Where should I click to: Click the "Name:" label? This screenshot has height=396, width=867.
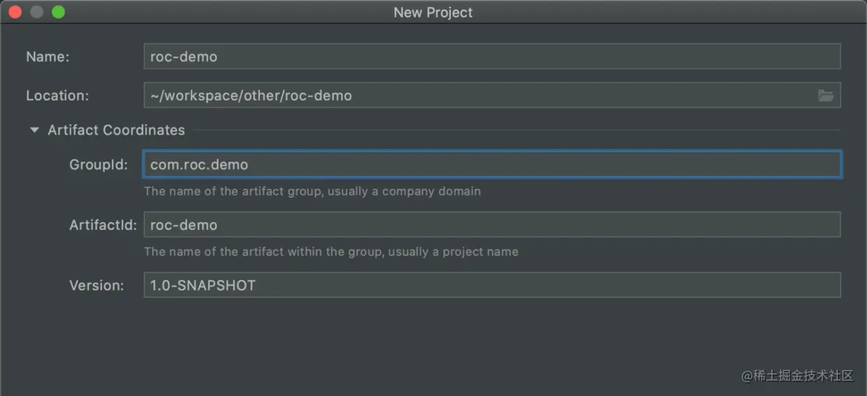tap(48, 57)
